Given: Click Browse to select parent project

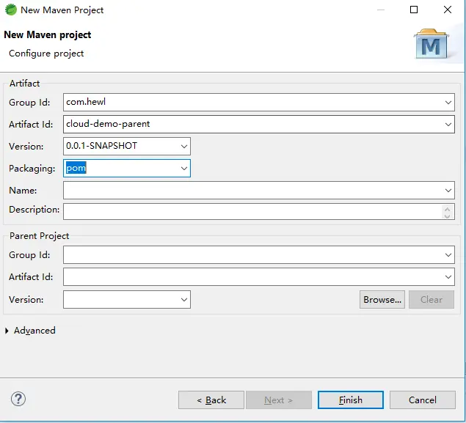Looking at the screenshot, I should (382, 300).
